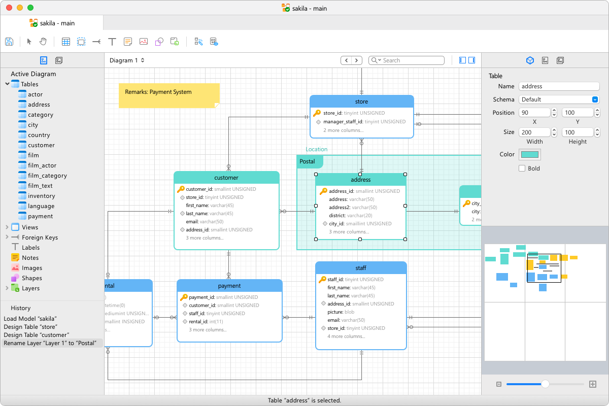Expand the Layers tree node
Screen dimensions: 609x406
tap(7, 288)
